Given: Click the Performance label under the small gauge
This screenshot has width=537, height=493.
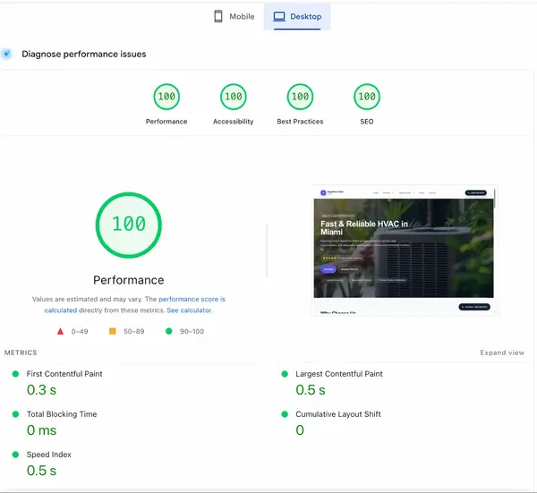Looking at the screenshot, I should coord(166,122).
